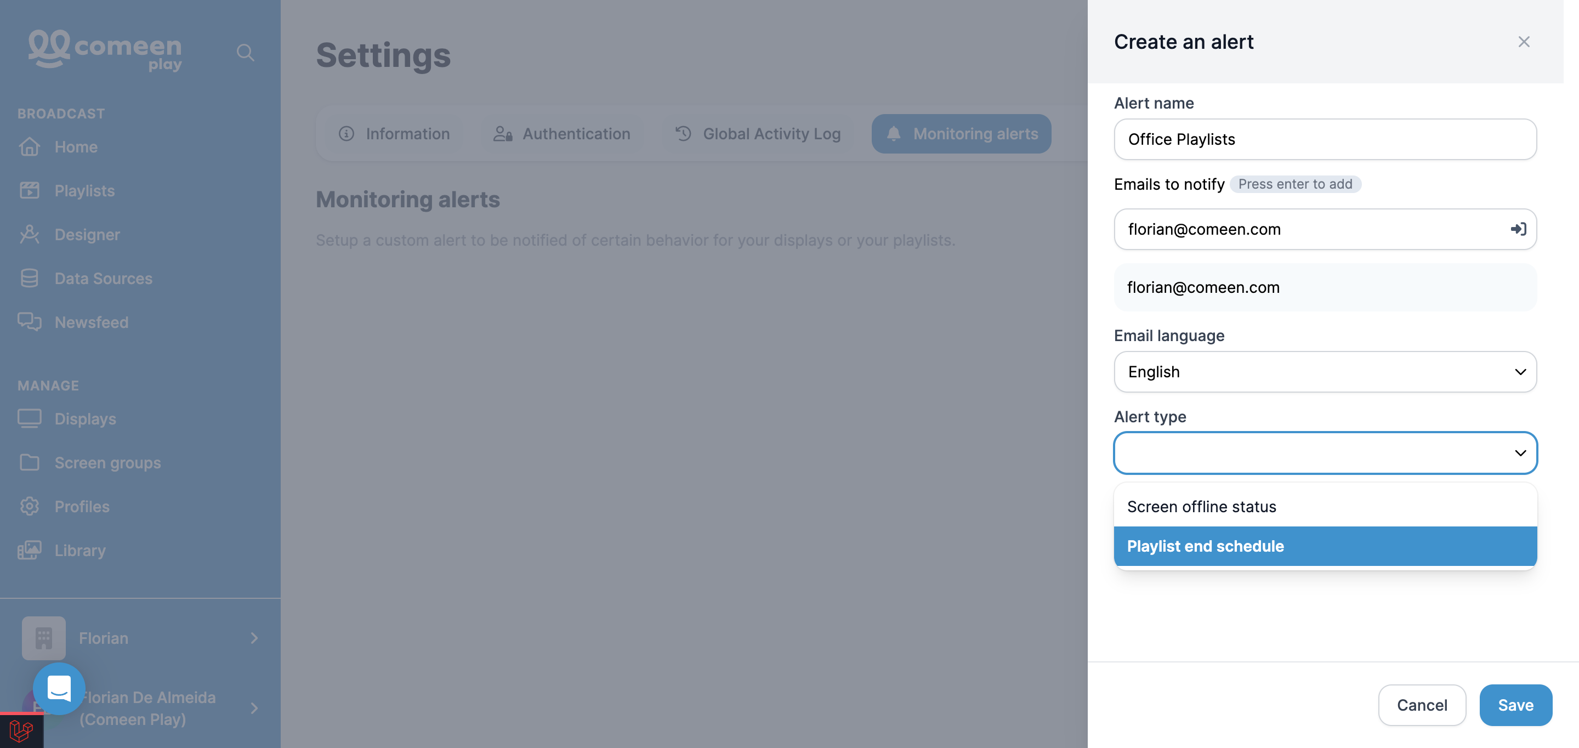Open the Designer link in sidebar
1579x748 pixels.
pos(87,235)
